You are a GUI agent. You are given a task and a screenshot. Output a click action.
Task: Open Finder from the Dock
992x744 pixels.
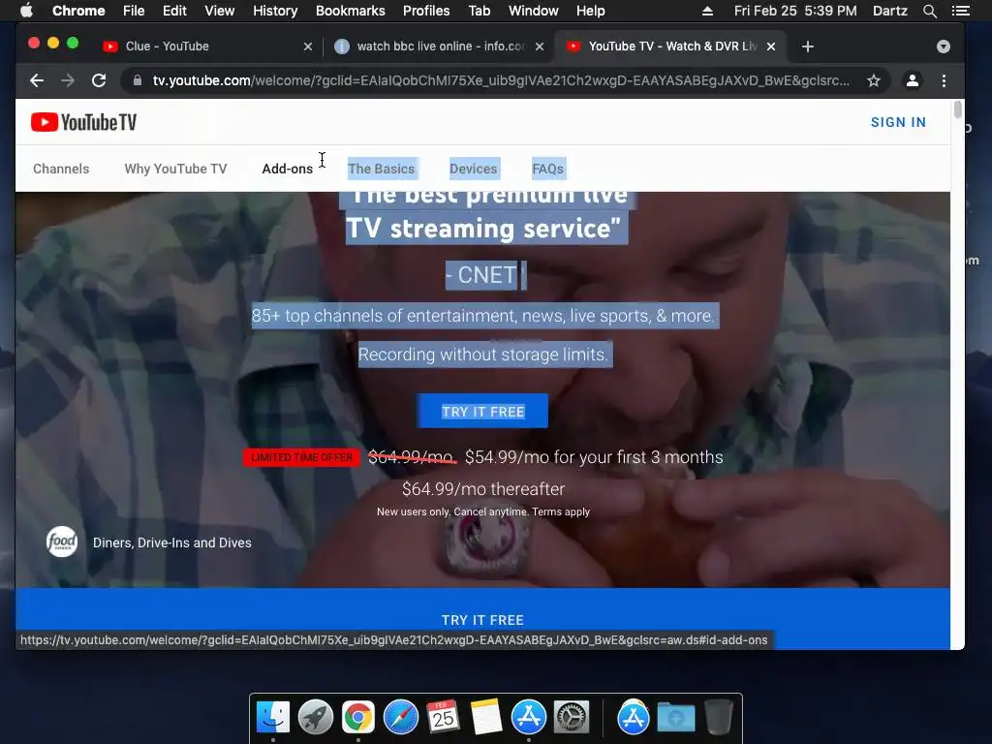point(272,718)
